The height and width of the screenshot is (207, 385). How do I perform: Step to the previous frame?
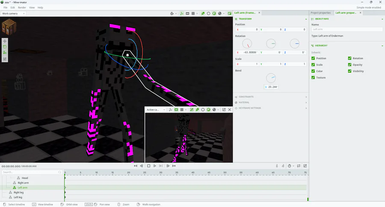point(142,166)
